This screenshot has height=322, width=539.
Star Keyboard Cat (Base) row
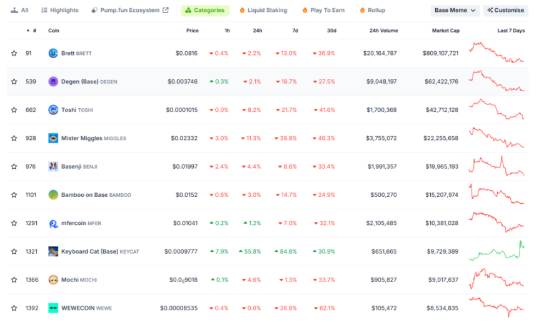(x=14, y=251)
